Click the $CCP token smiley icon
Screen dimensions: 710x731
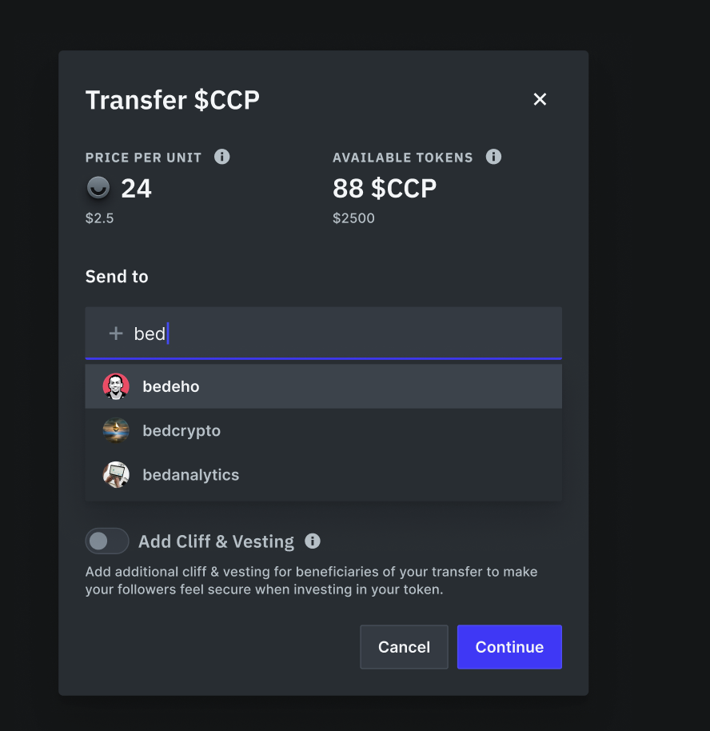point(97,188)
